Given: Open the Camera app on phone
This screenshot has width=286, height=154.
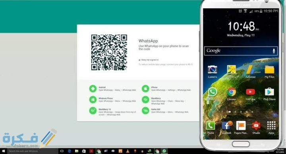Looking at the screenshot, I should 212,70.
